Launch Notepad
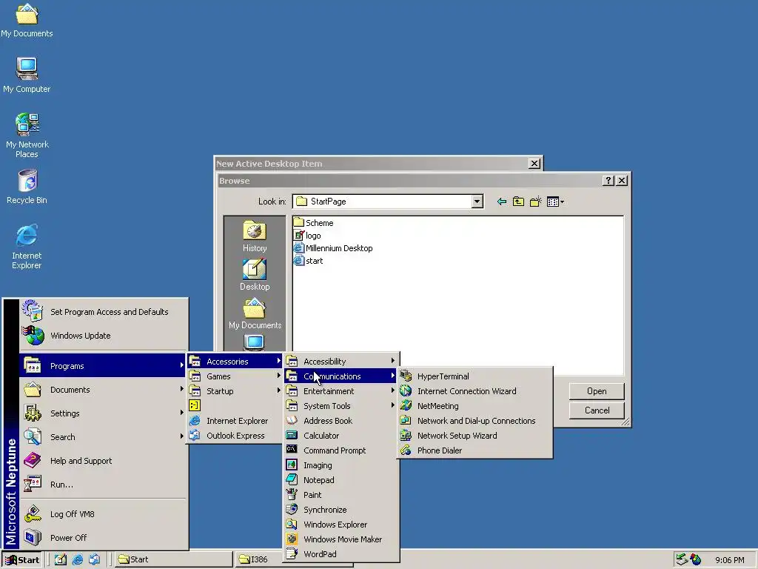This screenshot has width=758, height=569. [341, 480]
